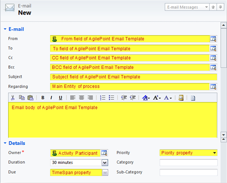The height and width of the screenshot is (183, 227).
Task: Increase indent of the email body text
Action: (133, 98)
